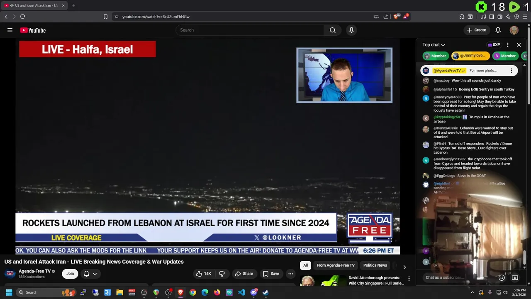The height and width of the screenshot is (299, 531).
Task: Select the Politics News chip
Action: pos(375,265)
